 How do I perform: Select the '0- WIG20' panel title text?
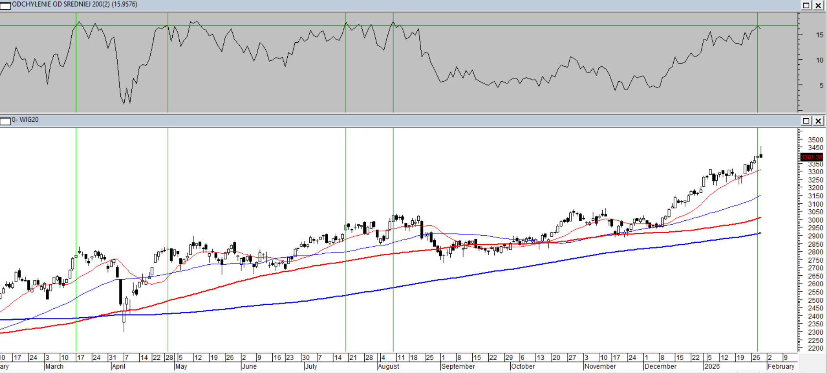pos(25,120)
